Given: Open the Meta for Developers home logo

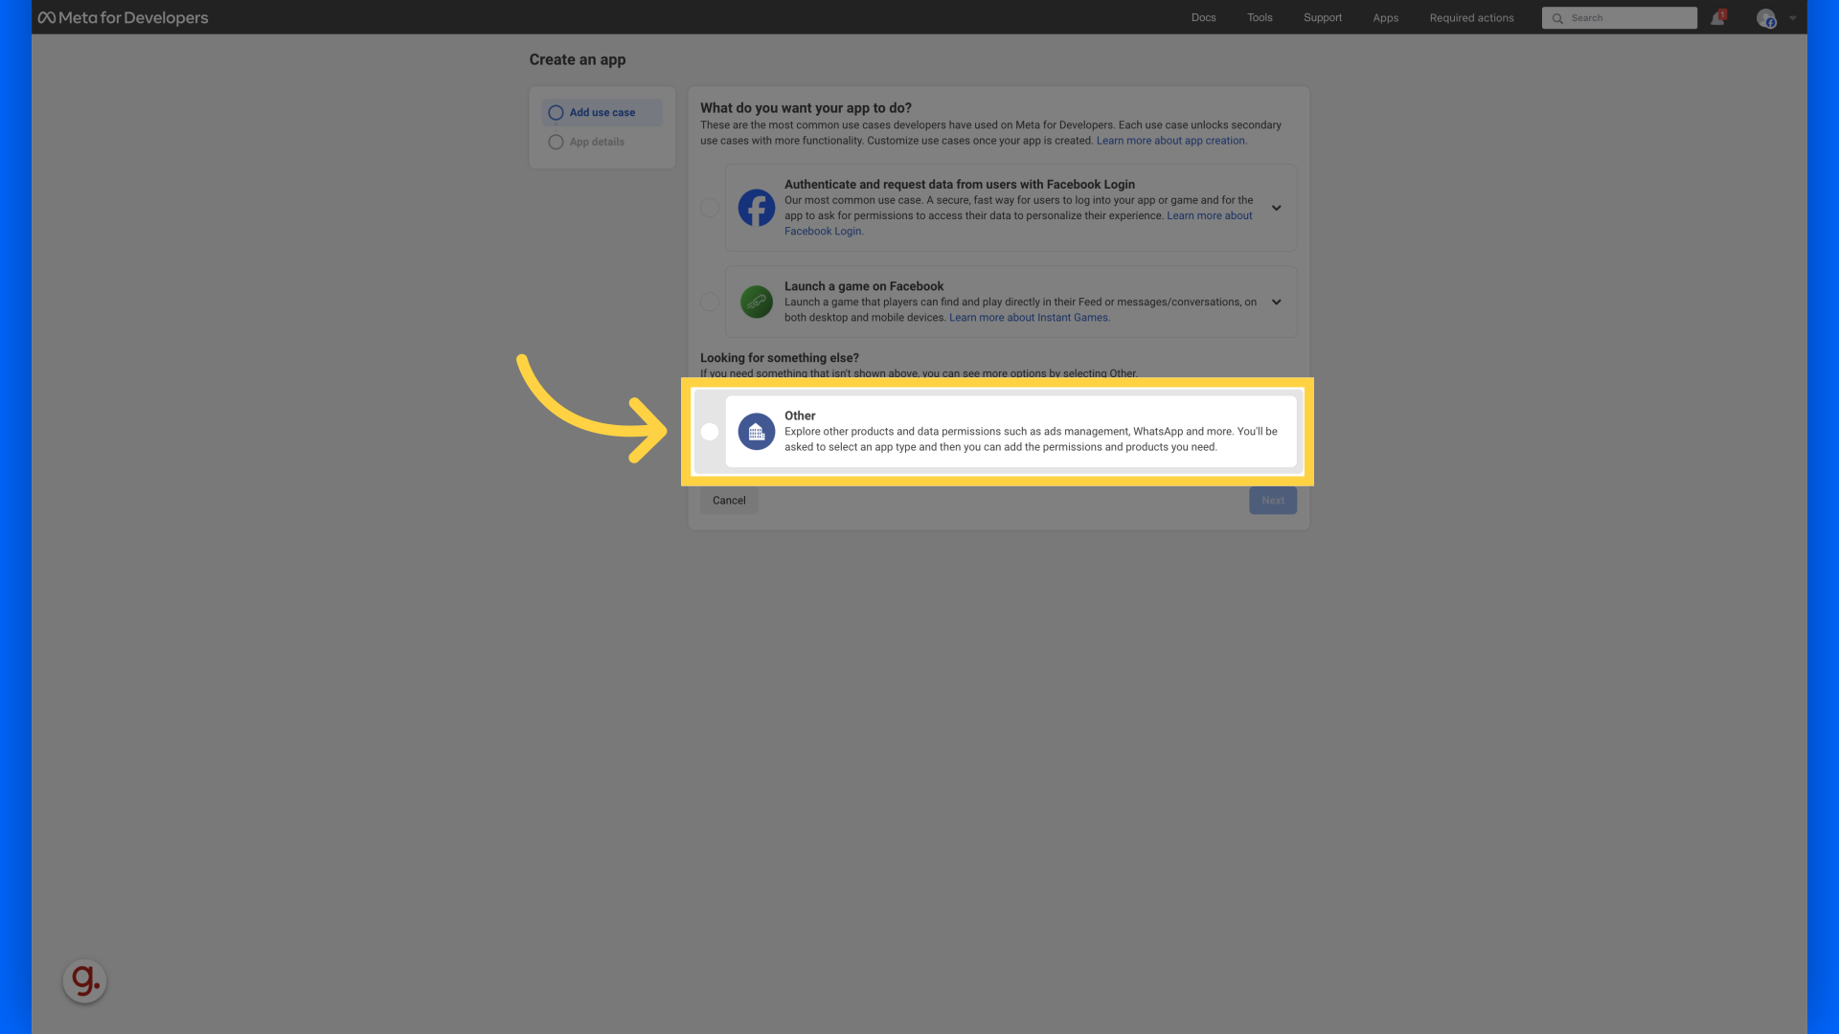Looking at the screenshot, I should (123, 17).
